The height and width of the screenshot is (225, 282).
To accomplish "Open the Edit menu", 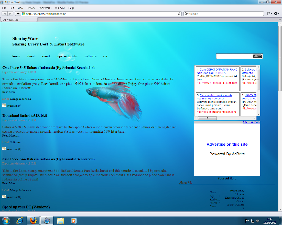I will [x=12, y=8].
